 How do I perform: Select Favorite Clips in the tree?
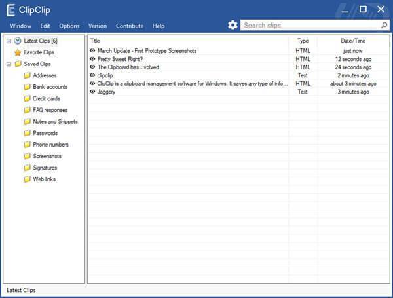pos(39,52)
